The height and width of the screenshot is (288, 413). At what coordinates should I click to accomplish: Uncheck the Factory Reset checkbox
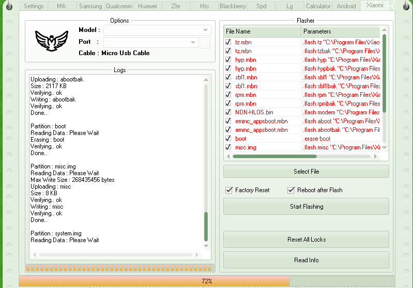pos(229,190)
